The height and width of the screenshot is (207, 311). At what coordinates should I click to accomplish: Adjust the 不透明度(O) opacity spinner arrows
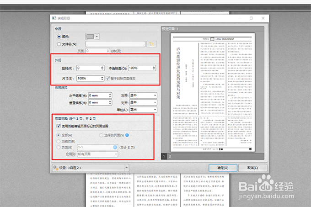[154, 68]
